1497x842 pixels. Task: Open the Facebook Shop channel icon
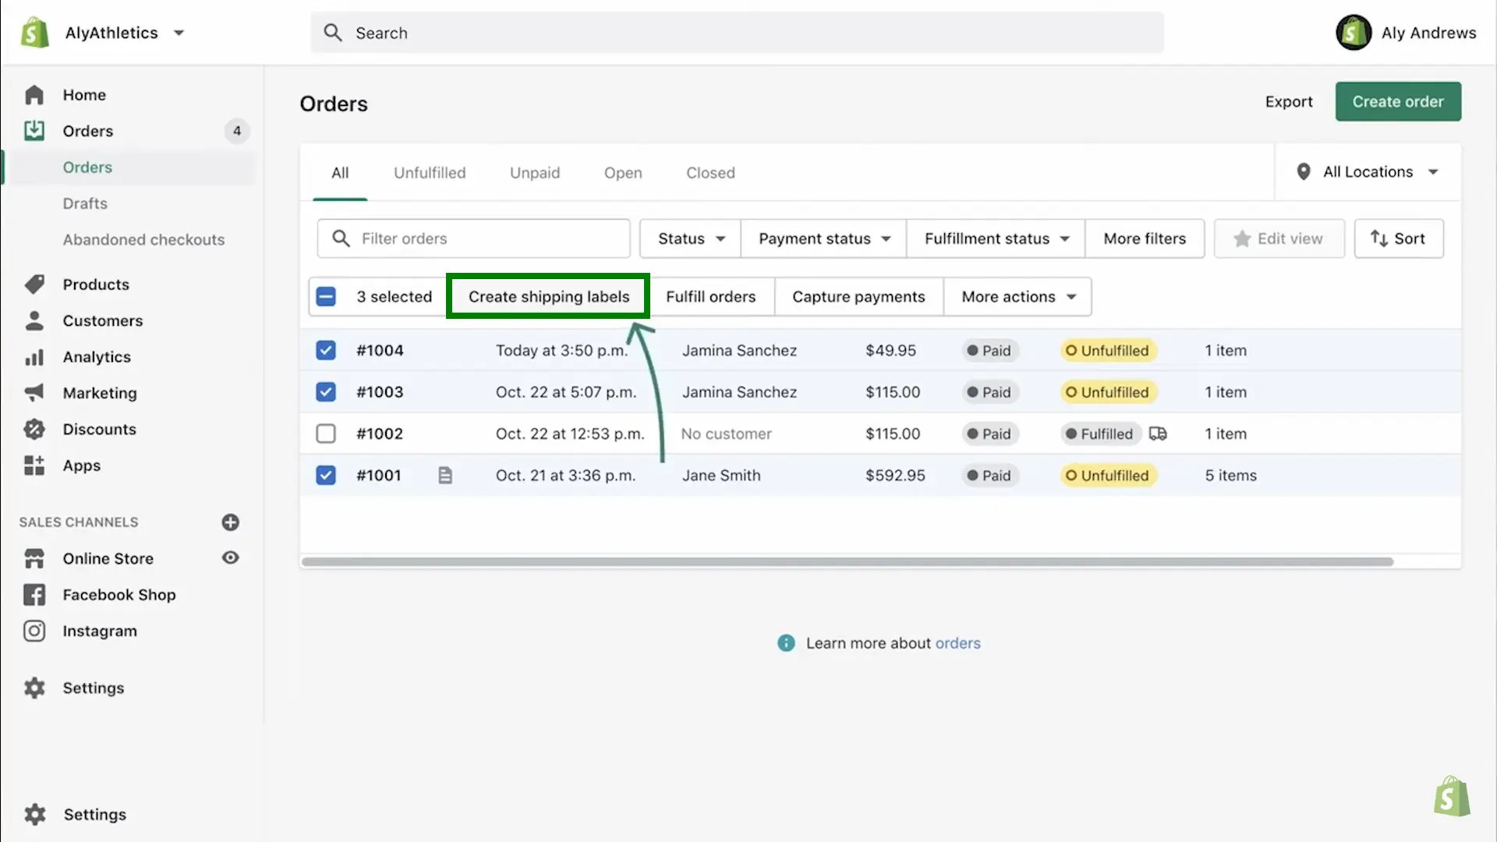pyautogui.click(x=34, y=595)
